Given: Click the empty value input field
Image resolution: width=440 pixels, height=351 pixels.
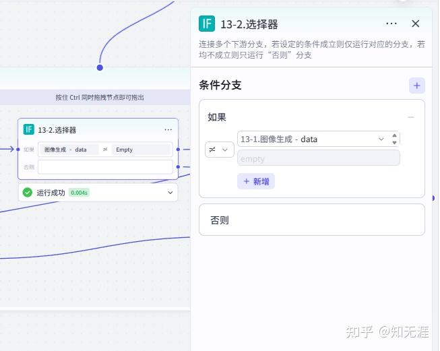Looking at the screenshot, I should [319, 158].
